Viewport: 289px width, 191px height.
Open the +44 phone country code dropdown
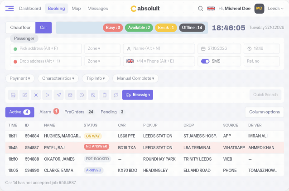[141, 61]
